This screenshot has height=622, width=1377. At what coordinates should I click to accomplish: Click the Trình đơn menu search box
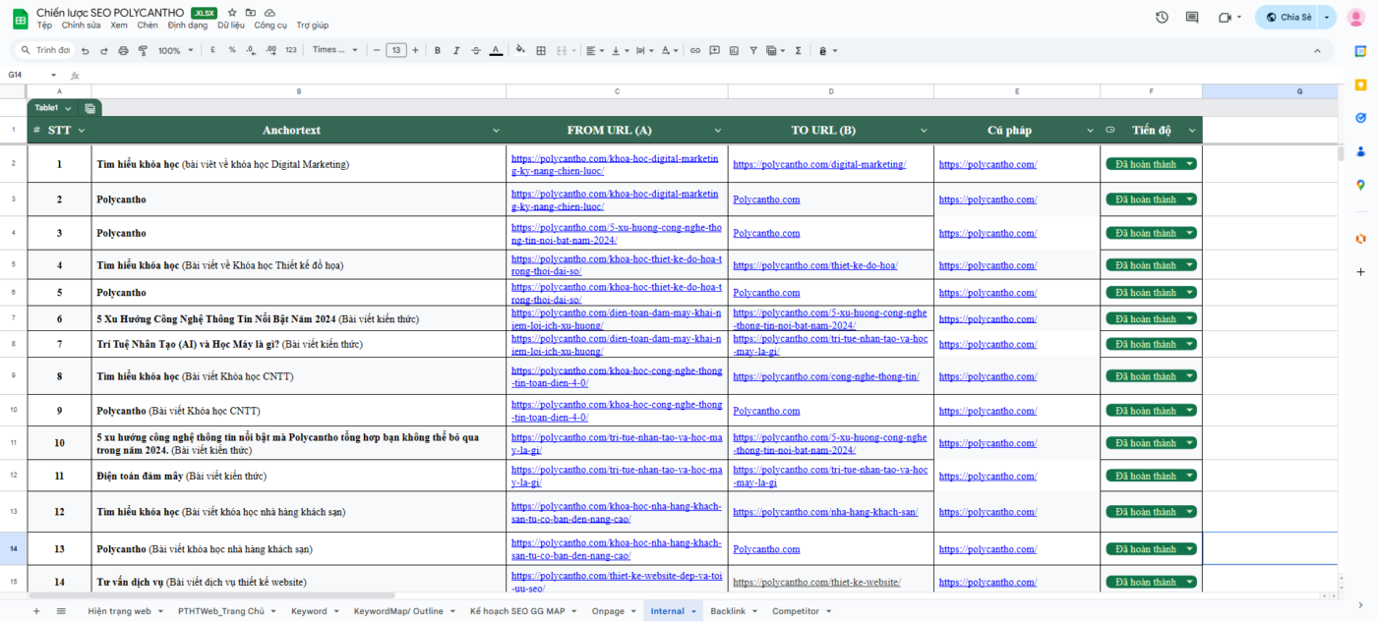(x=45, y=50)
